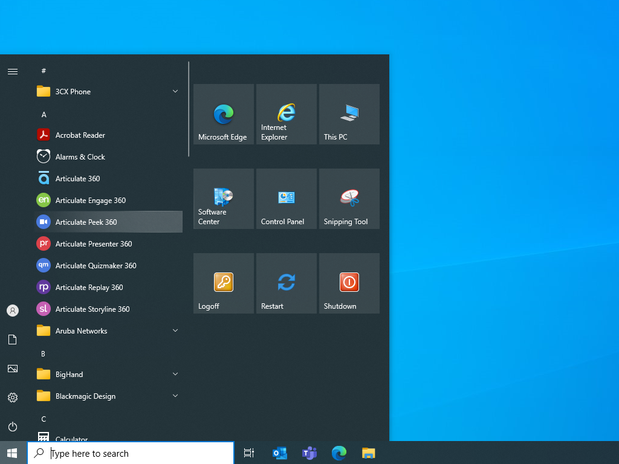Click the 'C' letter header in app list
Viewport: 619px width, 464px height.
44,419
